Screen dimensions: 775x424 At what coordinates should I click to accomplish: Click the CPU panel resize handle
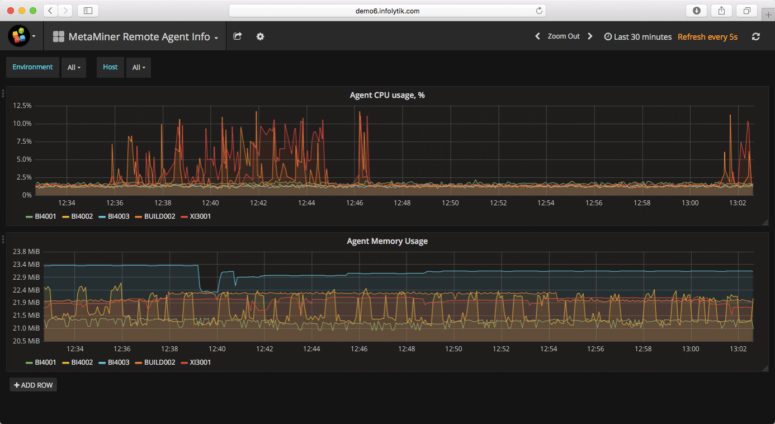765,223
